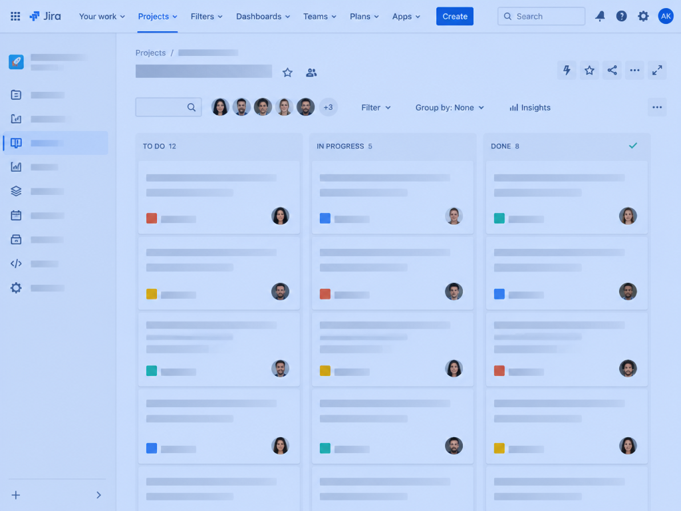Toggle first avatar filter in avatar row
681x511 pixels.
(x=220, y=107)
